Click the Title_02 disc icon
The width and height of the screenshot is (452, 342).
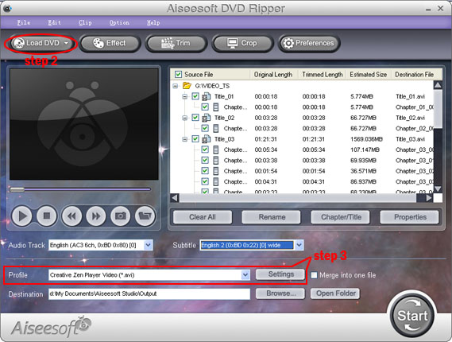(206, 118)
